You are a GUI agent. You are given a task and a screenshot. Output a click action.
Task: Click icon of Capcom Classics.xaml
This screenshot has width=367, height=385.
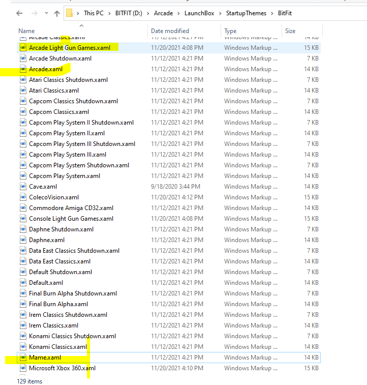pyautogui.click(x=23, y=112)
